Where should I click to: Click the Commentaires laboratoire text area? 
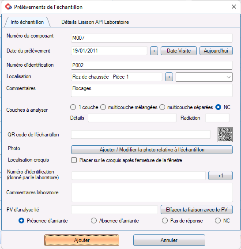152,192
